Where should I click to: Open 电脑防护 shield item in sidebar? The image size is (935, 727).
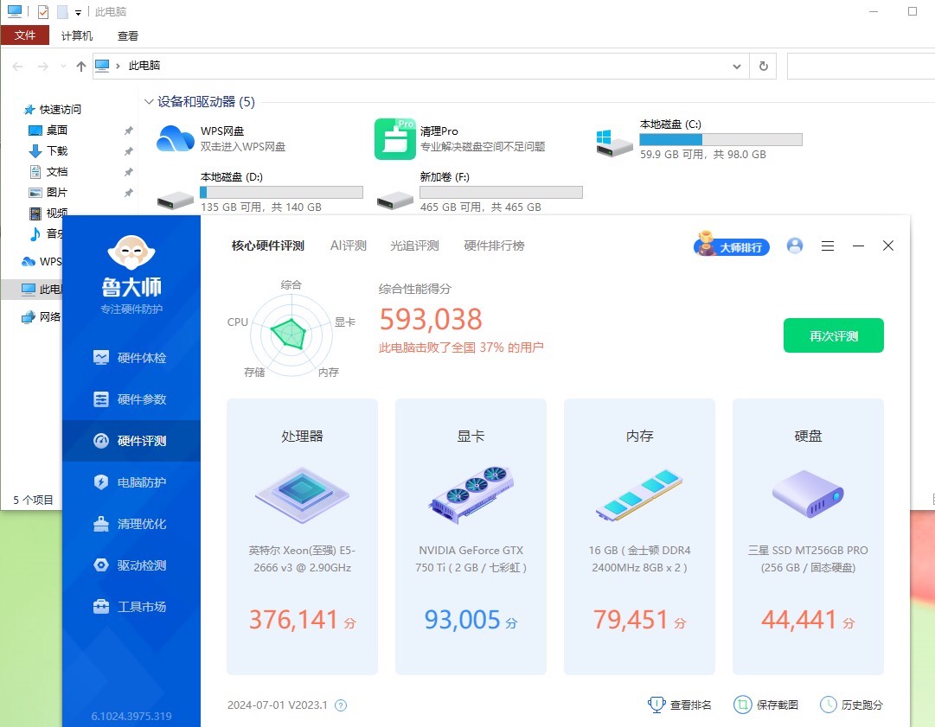click(131, 482)
